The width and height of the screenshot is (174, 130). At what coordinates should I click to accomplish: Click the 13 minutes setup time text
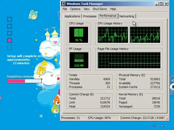21,63
